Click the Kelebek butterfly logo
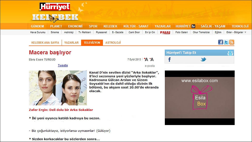 [55, 17]
